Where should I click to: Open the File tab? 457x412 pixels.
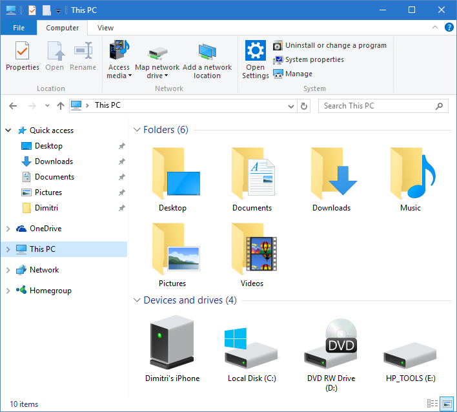19,28
